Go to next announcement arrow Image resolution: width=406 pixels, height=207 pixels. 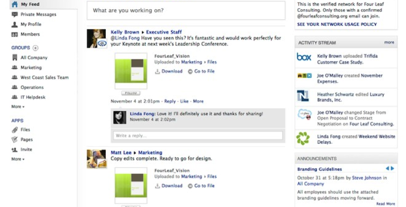tap(393, 169)
